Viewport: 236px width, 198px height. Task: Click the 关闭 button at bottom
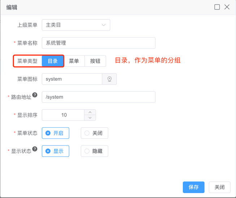pyautogui.click(x=219, y=187)
